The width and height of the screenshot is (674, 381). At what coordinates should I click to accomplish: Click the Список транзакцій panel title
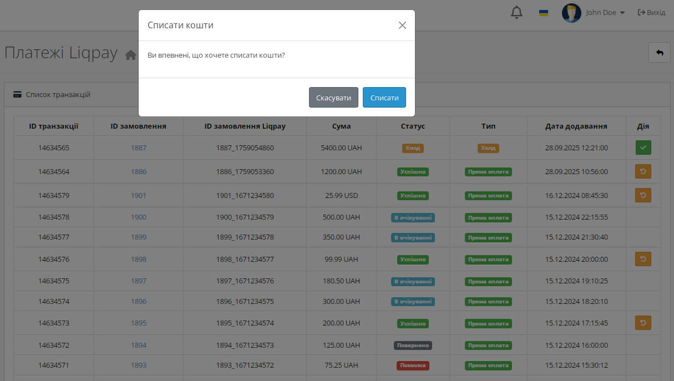click(58, 94)
